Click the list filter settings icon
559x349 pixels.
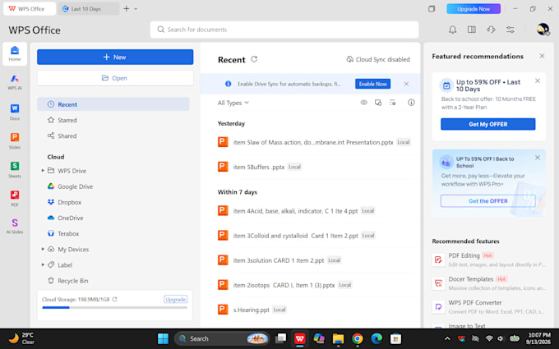click(x=392, y=103)
